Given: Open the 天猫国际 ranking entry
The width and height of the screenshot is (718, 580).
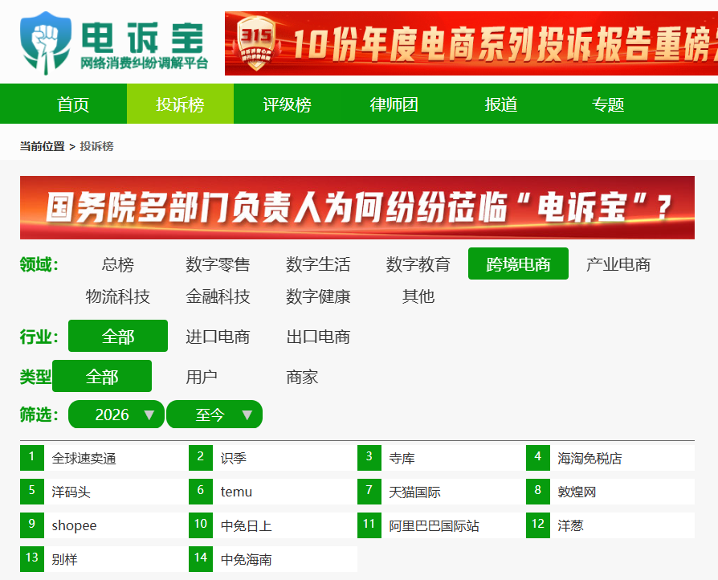Looking at the screenshot, I should (414, 492).
